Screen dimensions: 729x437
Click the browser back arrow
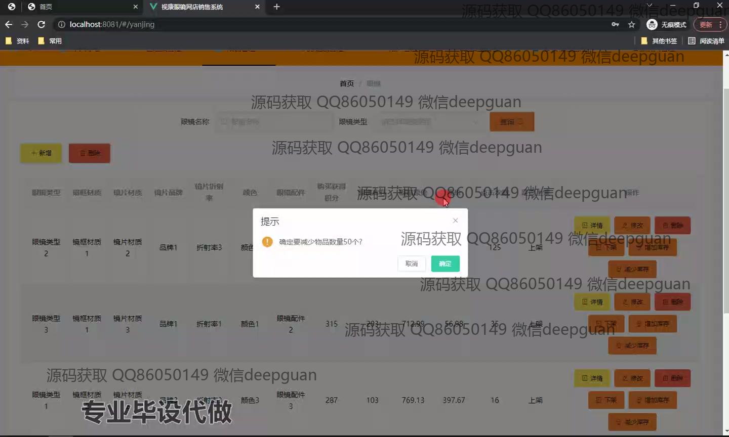pyautogui.click(x=9, y=24)
